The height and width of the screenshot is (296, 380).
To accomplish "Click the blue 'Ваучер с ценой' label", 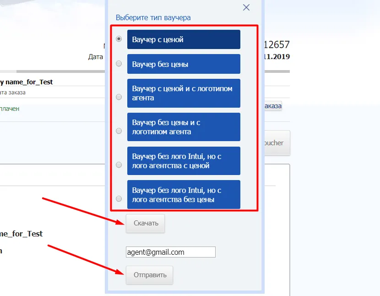I will (184, 39).
